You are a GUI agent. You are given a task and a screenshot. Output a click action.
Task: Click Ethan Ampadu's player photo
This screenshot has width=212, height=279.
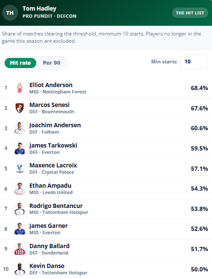20,189
